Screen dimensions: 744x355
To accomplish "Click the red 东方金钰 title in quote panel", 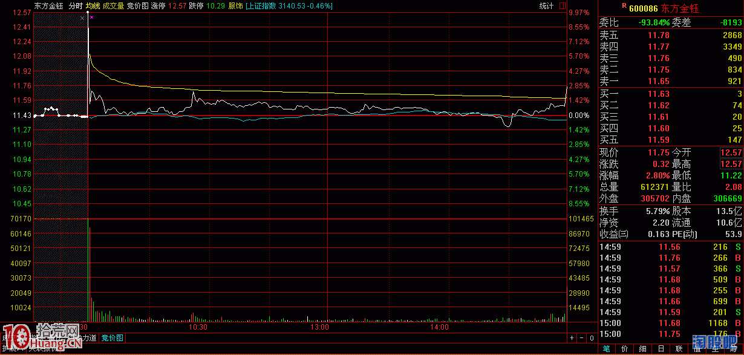I will tap(680, 8).
